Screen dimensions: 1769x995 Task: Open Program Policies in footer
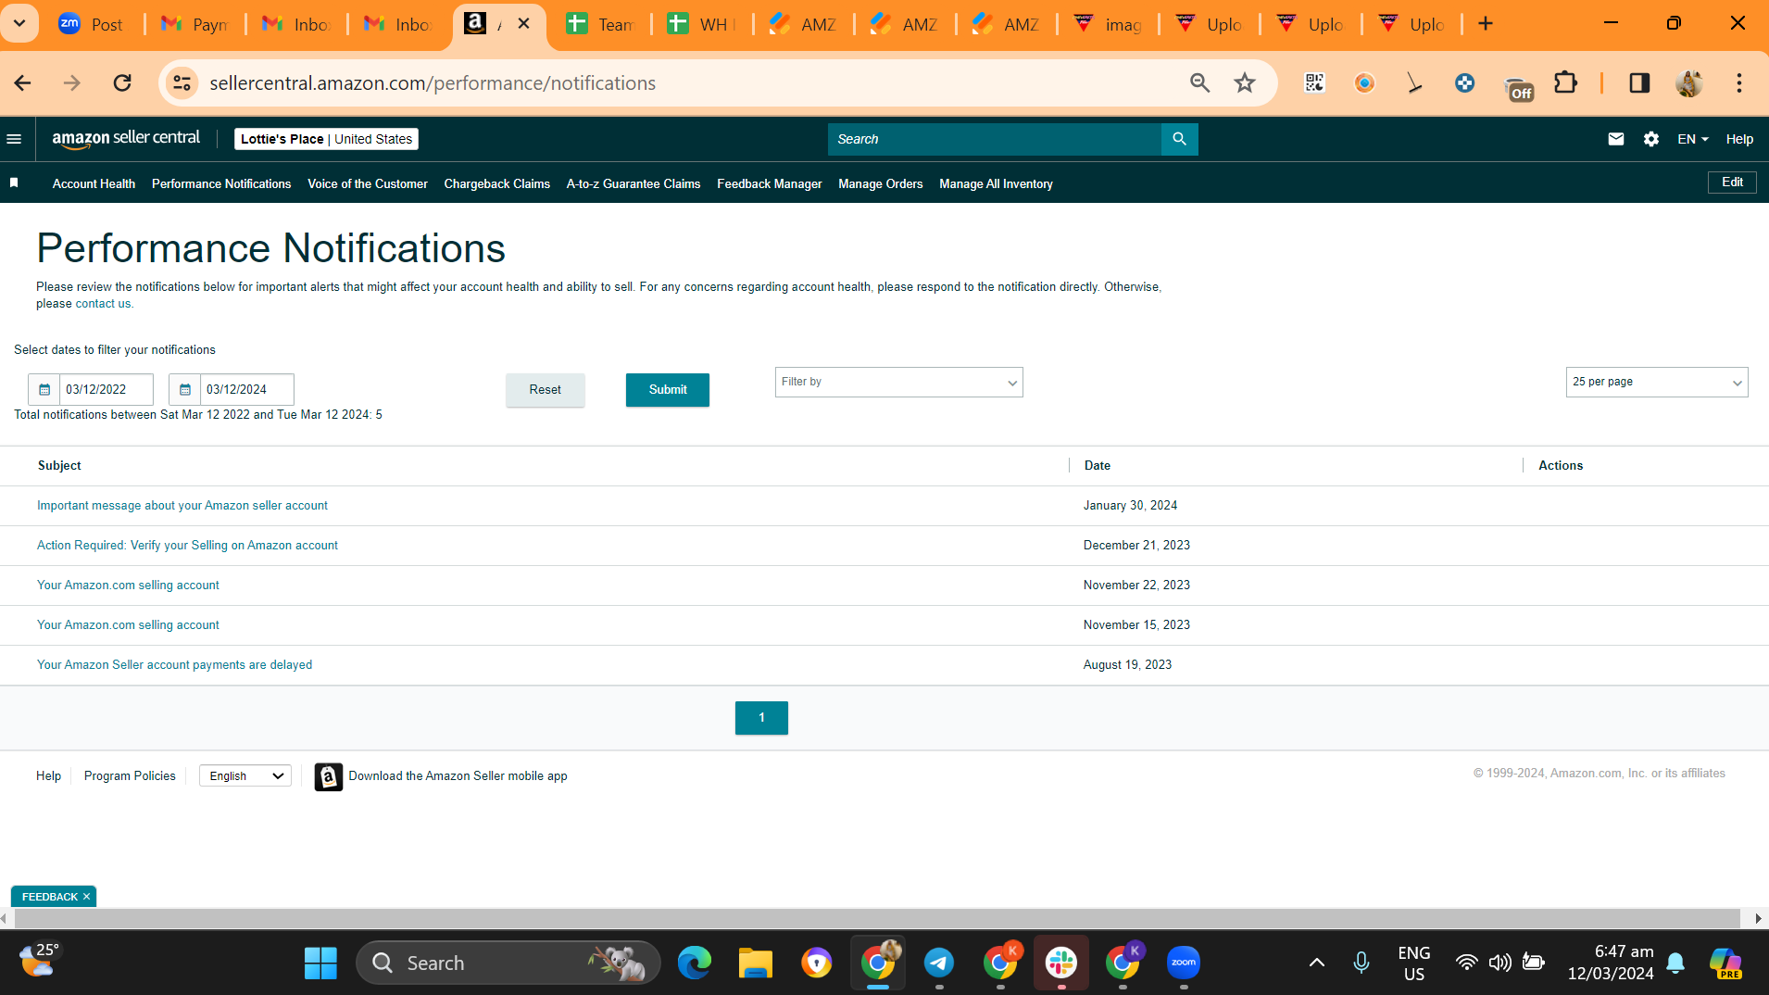point(130,776)
